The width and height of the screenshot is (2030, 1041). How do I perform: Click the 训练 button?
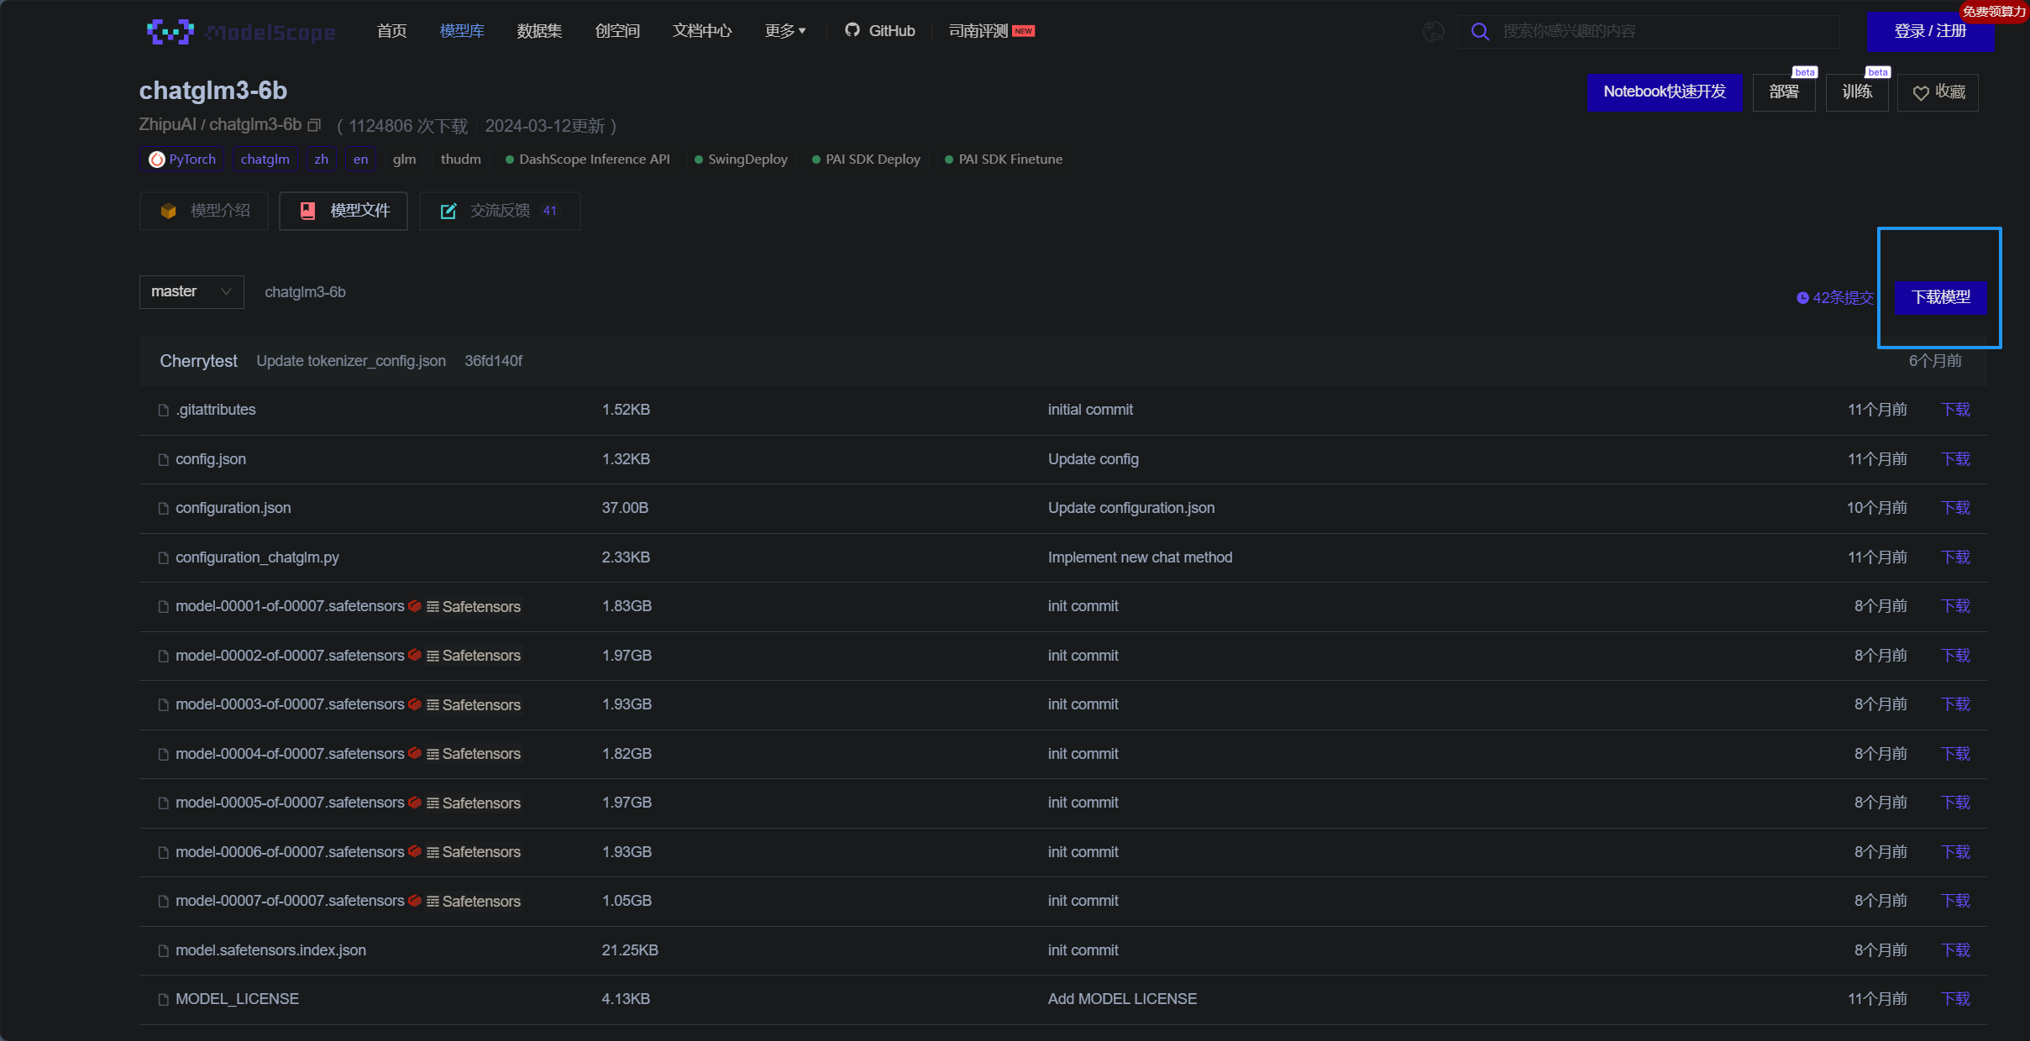tap(1857, 92)
